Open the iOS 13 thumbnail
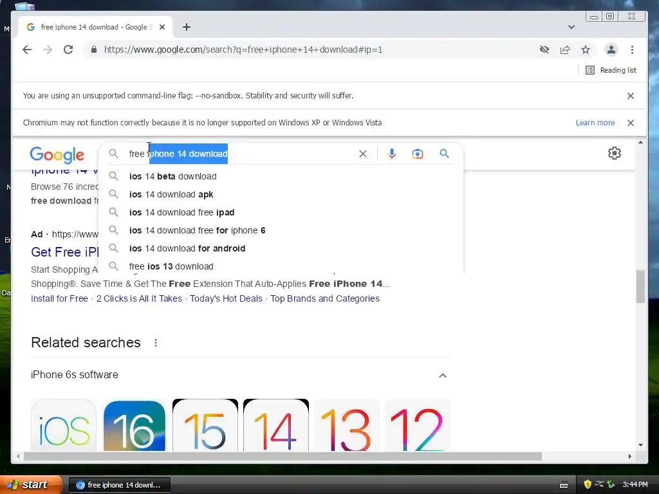659x494 pixels. 346,425
